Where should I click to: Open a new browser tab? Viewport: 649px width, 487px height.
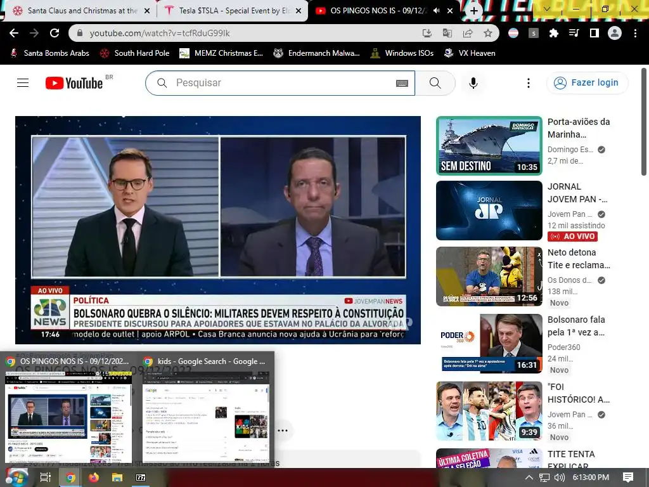coord(474,11)
